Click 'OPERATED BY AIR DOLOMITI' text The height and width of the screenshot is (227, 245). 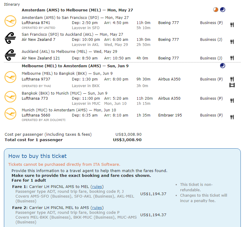pos(44,120)
